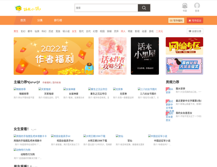Screen dimensions: 217x167
Task: Open the book 动物性行为狗
Action: (28, 154)
